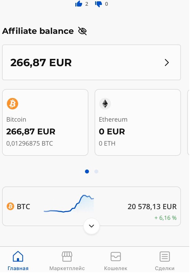Open affiliate balance details arrow
Viewport: 195px width, 274px height.
pyautogui.click(x=167, y=63)
